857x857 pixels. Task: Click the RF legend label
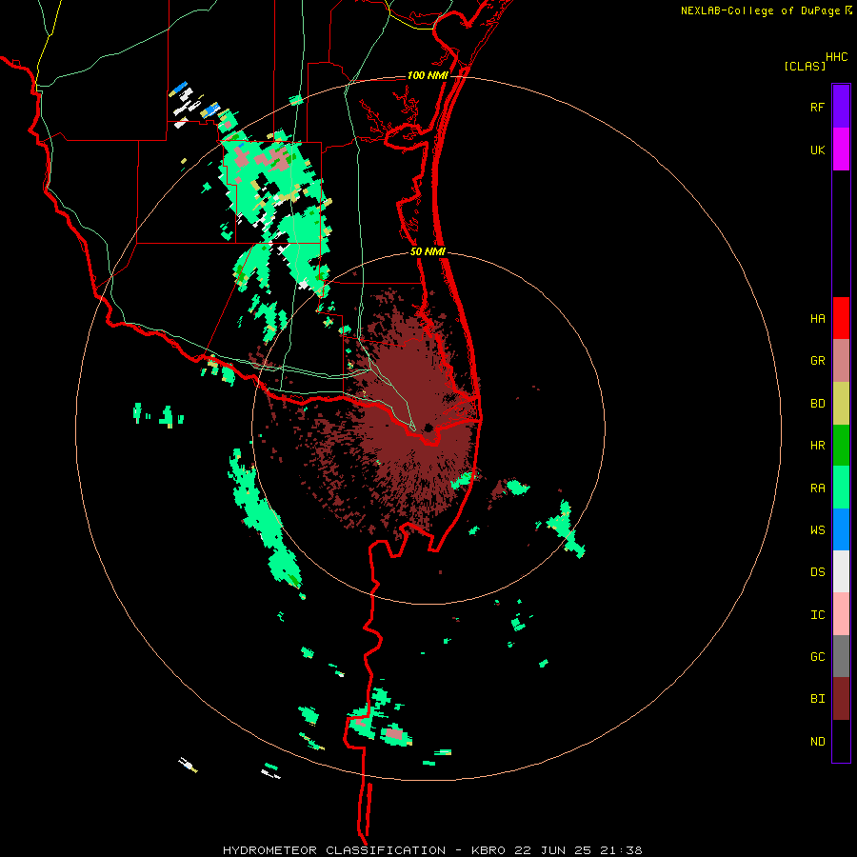[817, 108]
